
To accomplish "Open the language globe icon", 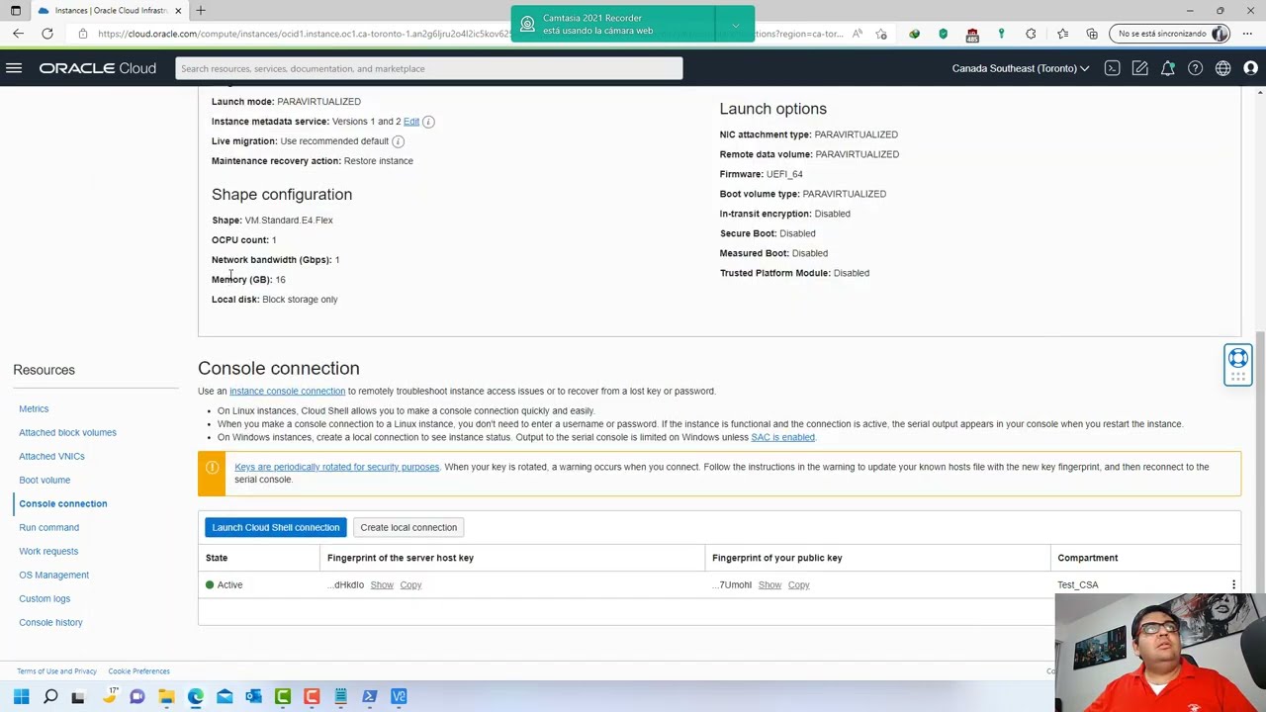I will [1223, 68].
